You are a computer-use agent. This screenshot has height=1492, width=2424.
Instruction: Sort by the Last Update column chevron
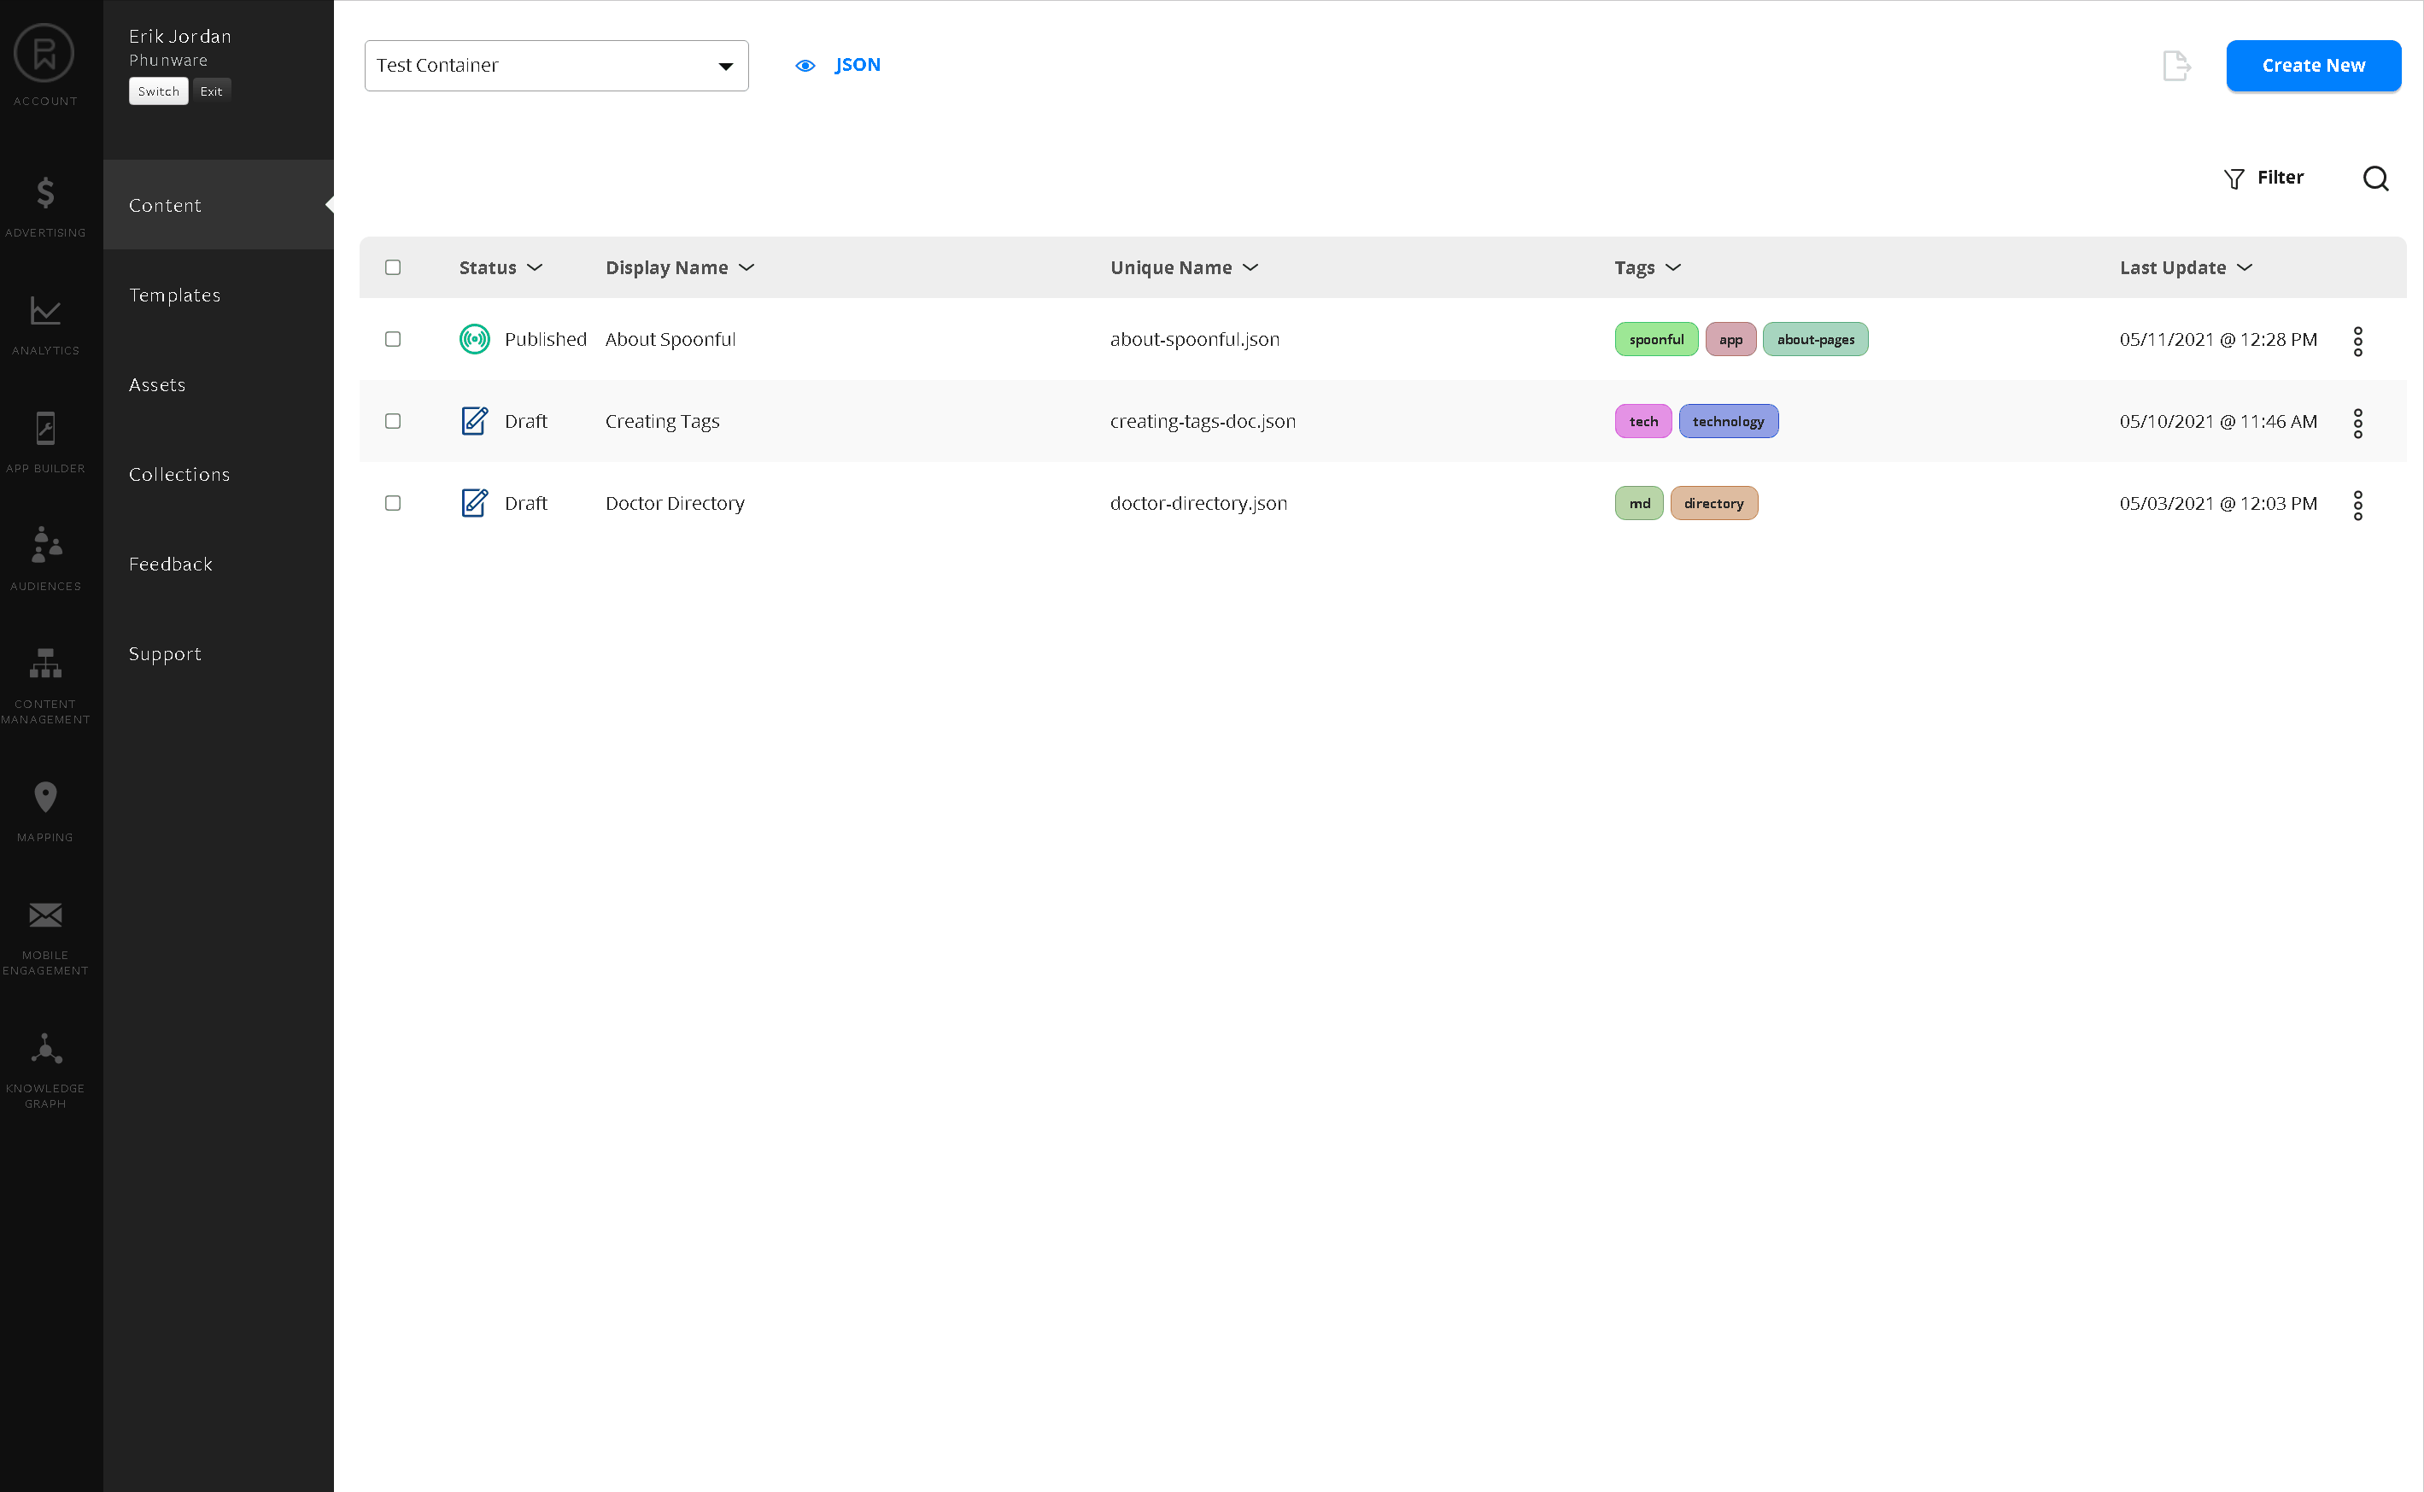pos(2245,267)
